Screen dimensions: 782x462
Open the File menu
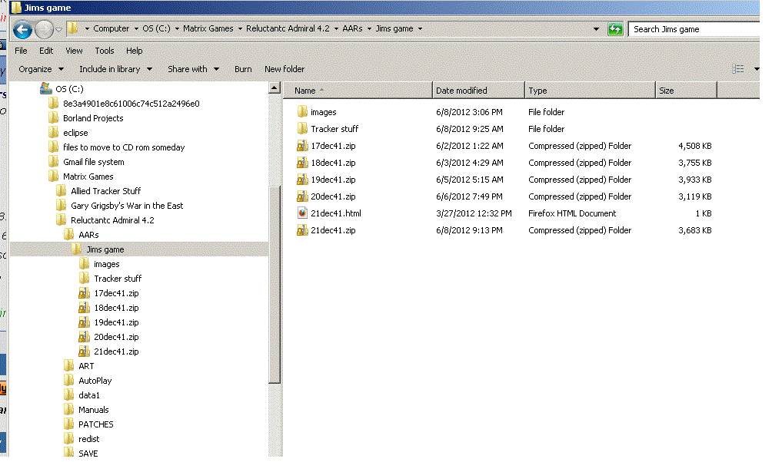pyautogui.click(x=21, y=51)
